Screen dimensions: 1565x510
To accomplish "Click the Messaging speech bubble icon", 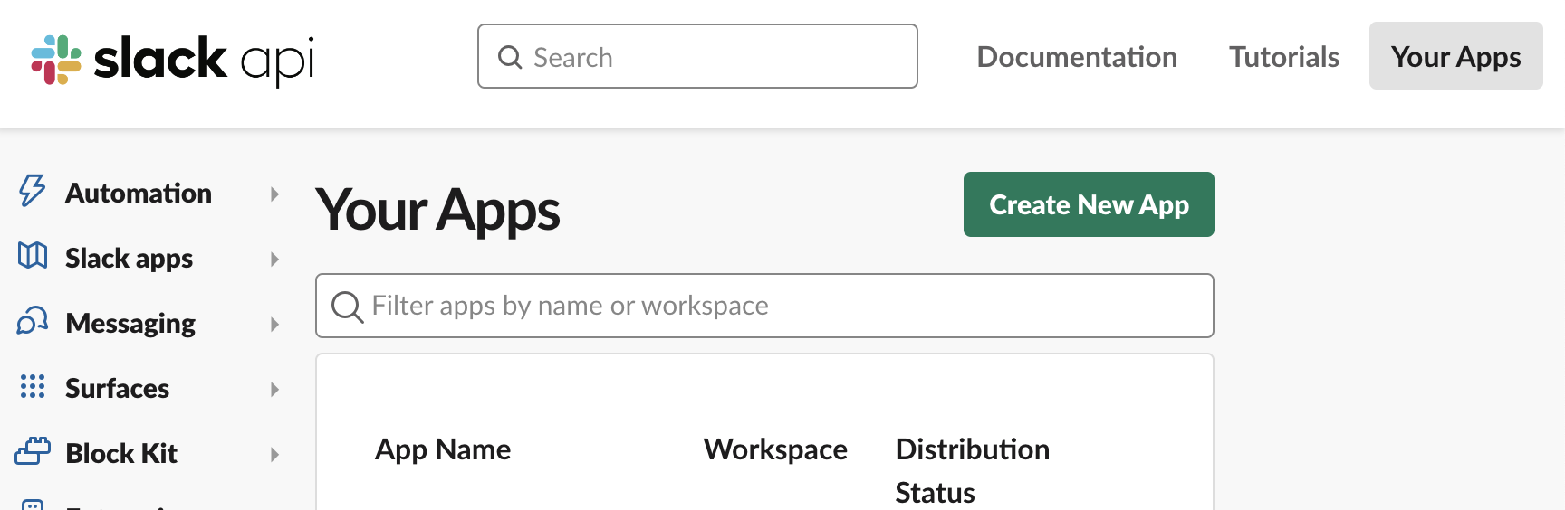I will tap(33, 321).
